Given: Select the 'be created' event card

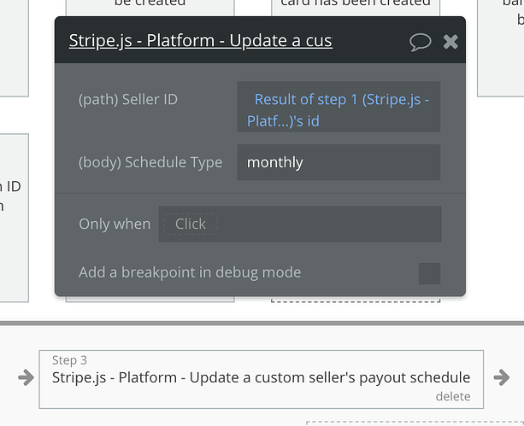Looking at the screenshot, I should pyautogui.click(x=150, y=5).
